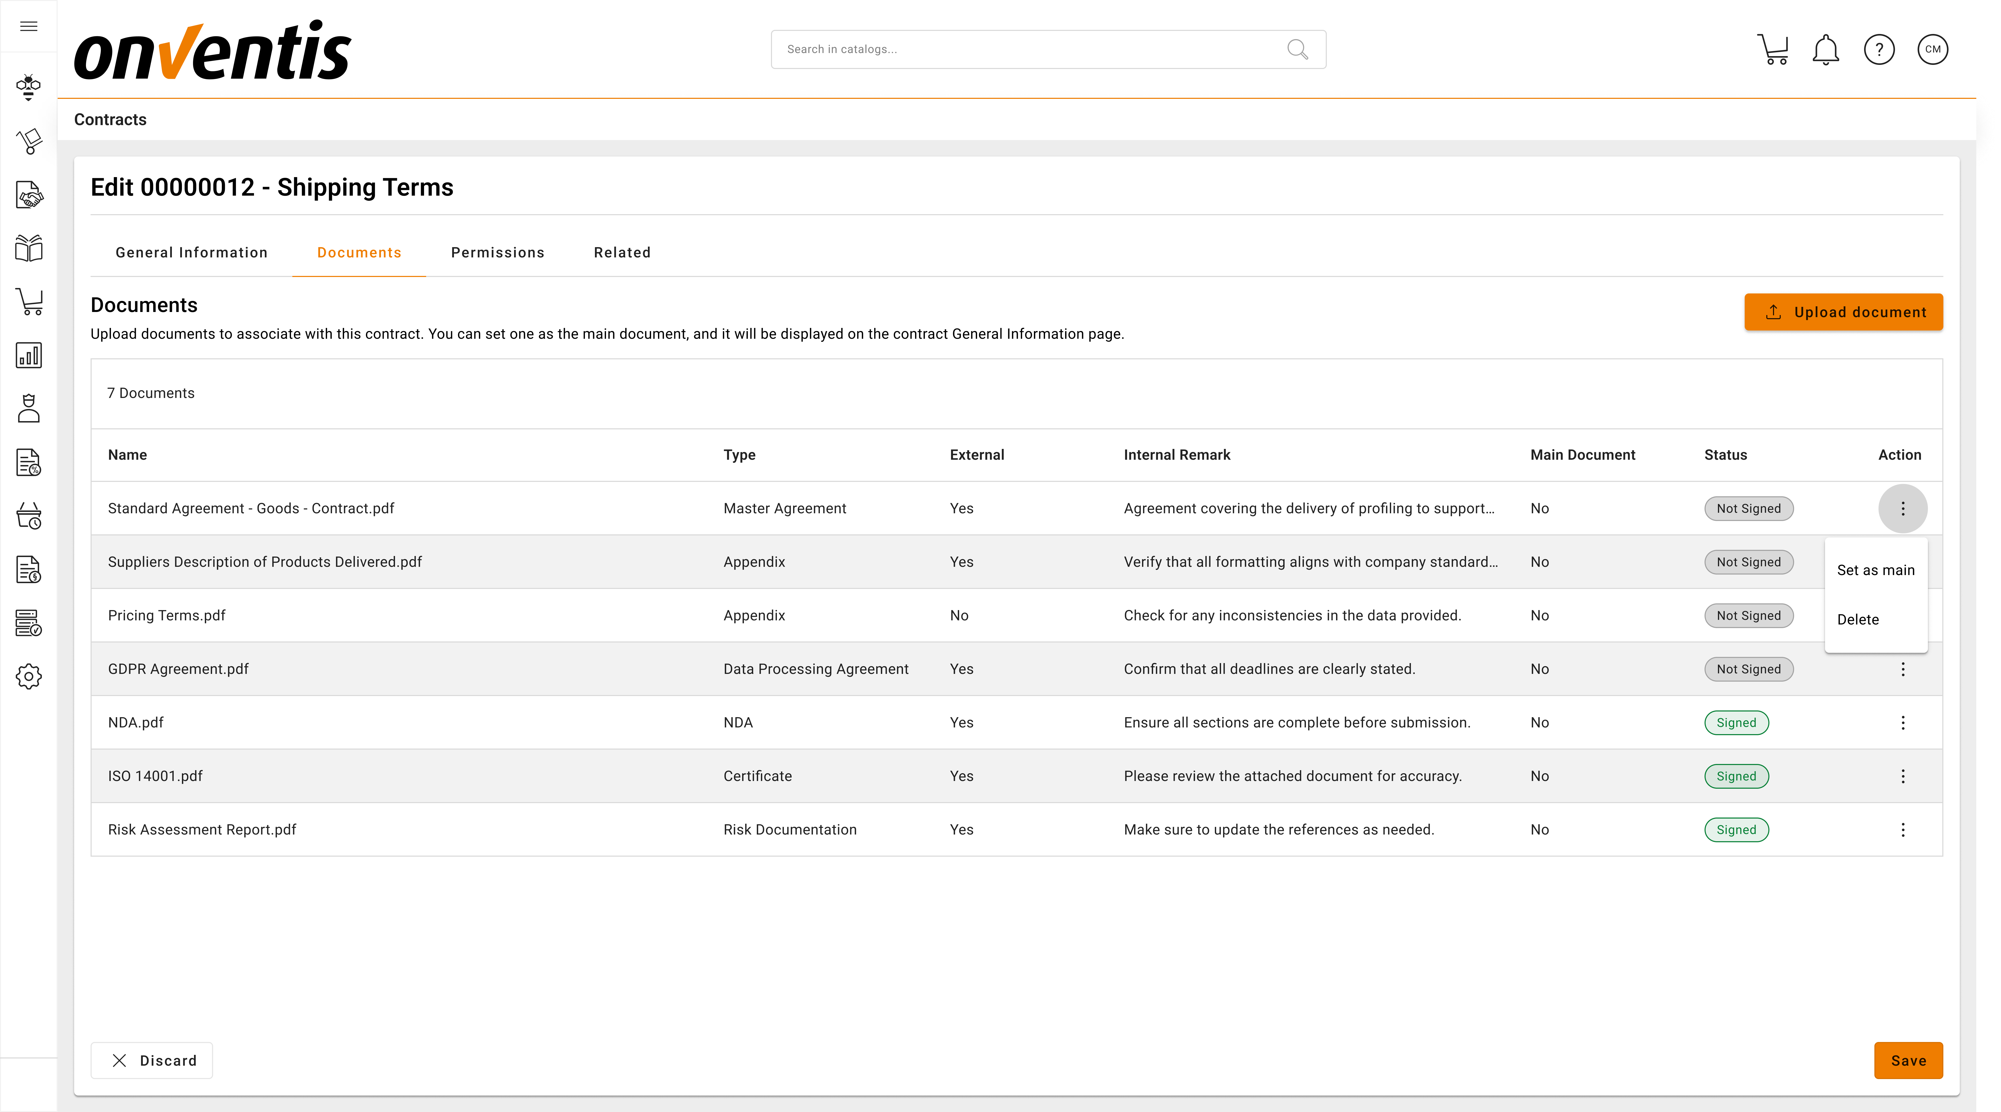Open the CM user profile avatar
This screenshot has width=2001, height=1112.
(1933, 49)
